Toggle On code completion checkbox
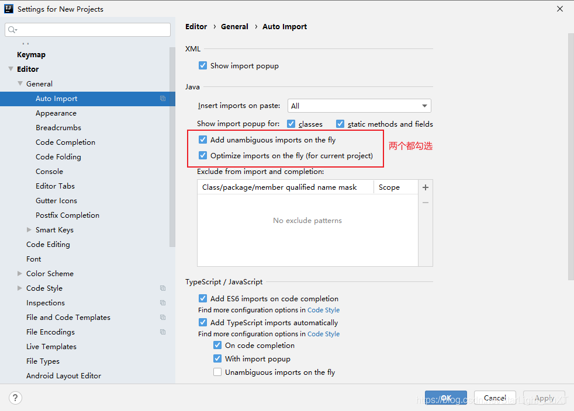Viewport: 574px width, 411px height. click(217, 345)
